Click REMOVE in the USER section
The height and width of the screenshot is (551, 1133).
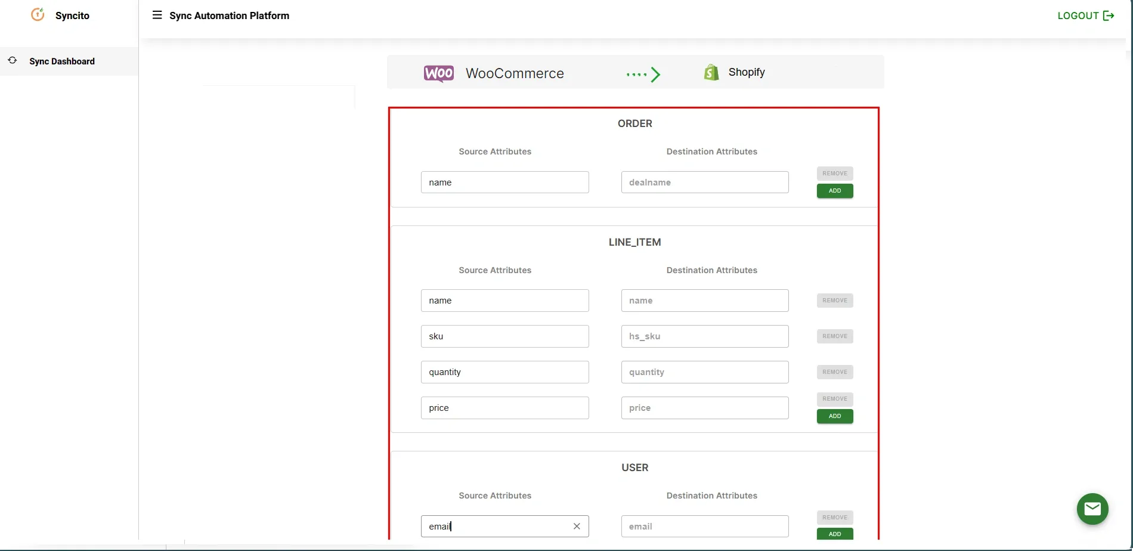[834, 517]
